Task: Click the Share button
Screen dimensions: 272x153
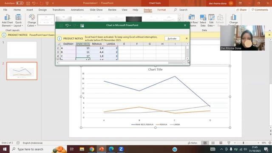Action: click(241, 10)
